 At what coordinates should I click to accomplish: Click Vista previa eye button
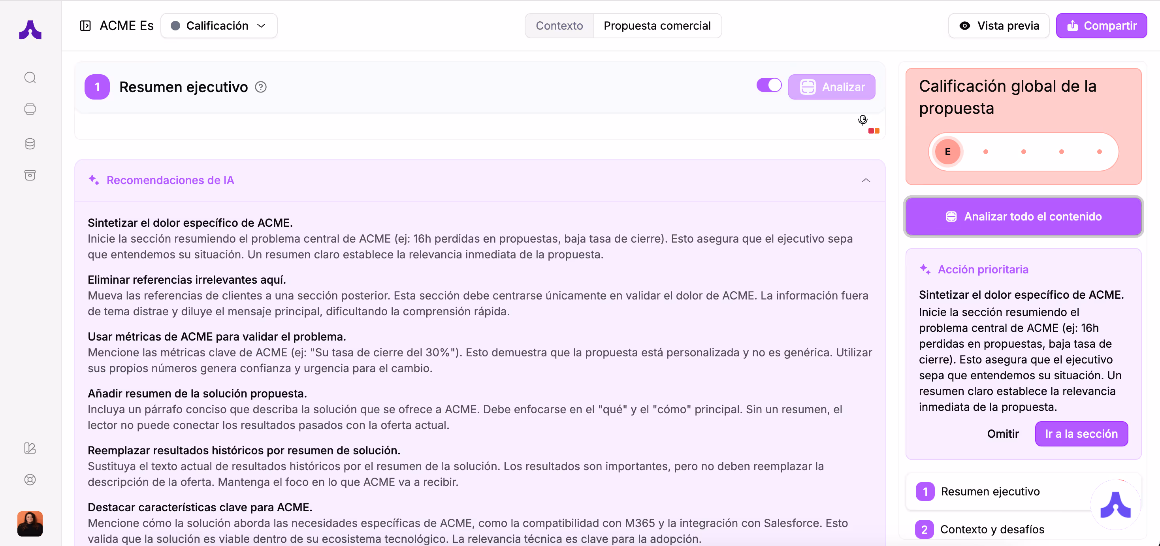click(x=999, y=26)
